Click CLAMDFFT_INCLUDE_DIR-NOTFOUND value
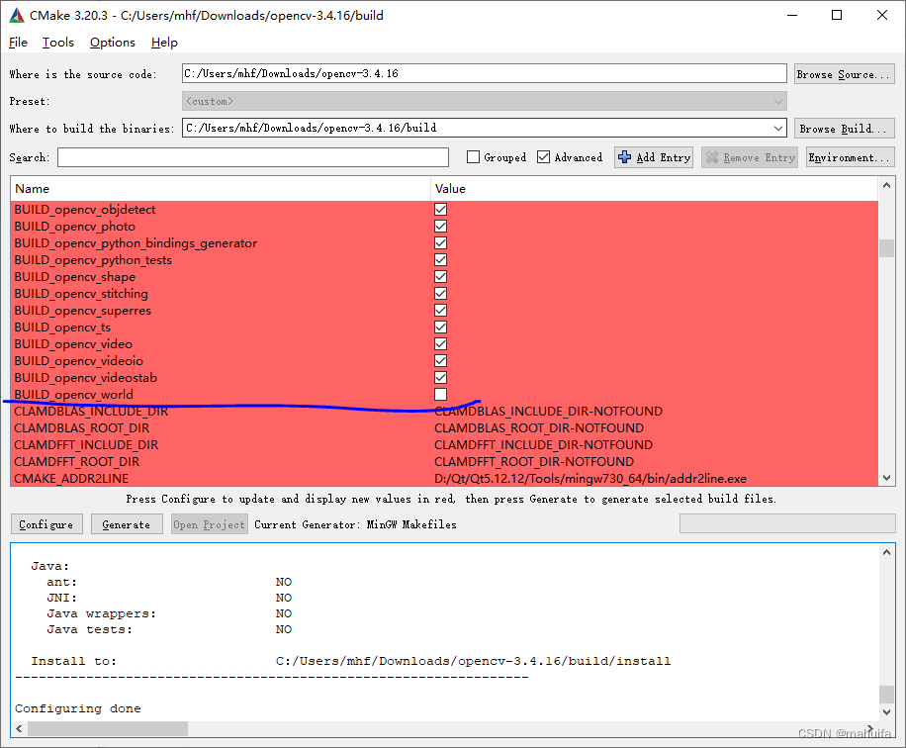The image size is (906, 748). pos(544,444)
